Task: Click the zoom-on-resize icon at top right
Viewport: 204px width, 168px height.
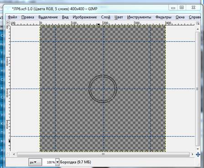Action: (x=198, y=23)
